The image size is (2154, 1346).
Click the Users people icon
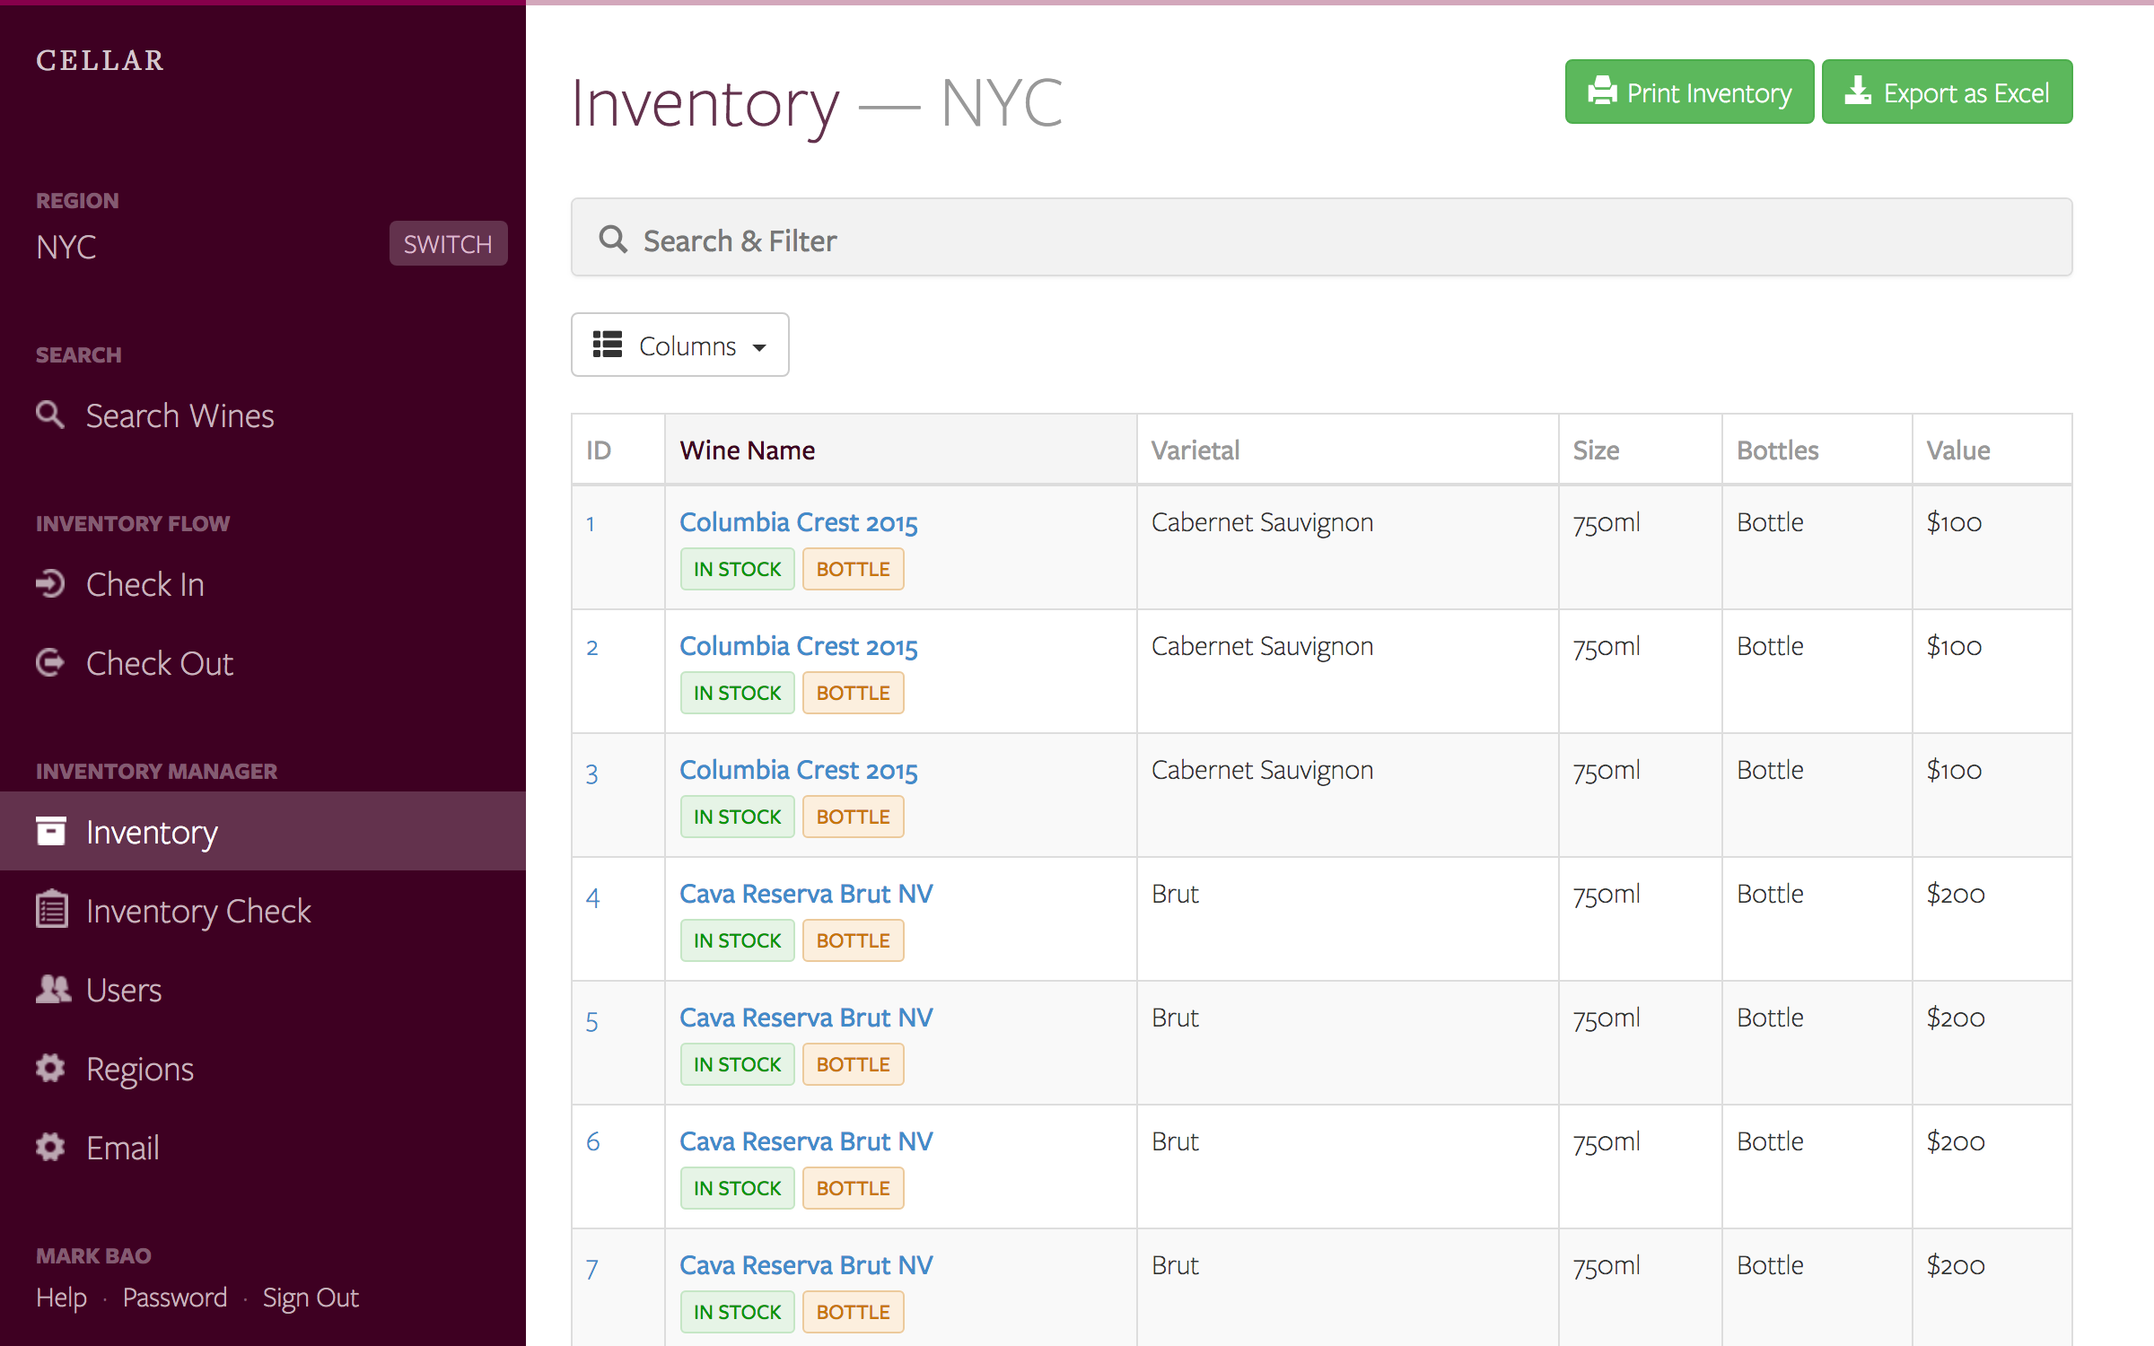coord(53,989)
